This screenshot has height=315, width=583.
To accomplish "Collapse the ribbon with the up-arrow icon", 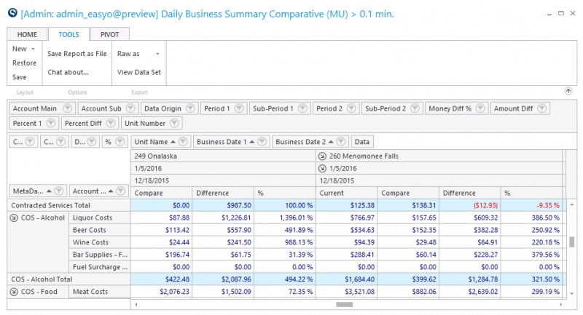I will (568, 91).
